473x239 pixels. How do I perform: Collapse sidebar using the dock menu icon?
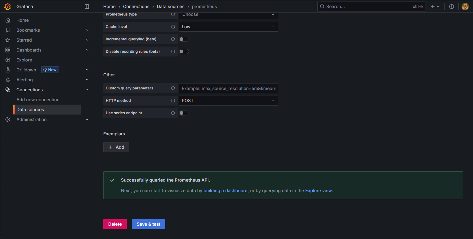(x=87, y=7)
